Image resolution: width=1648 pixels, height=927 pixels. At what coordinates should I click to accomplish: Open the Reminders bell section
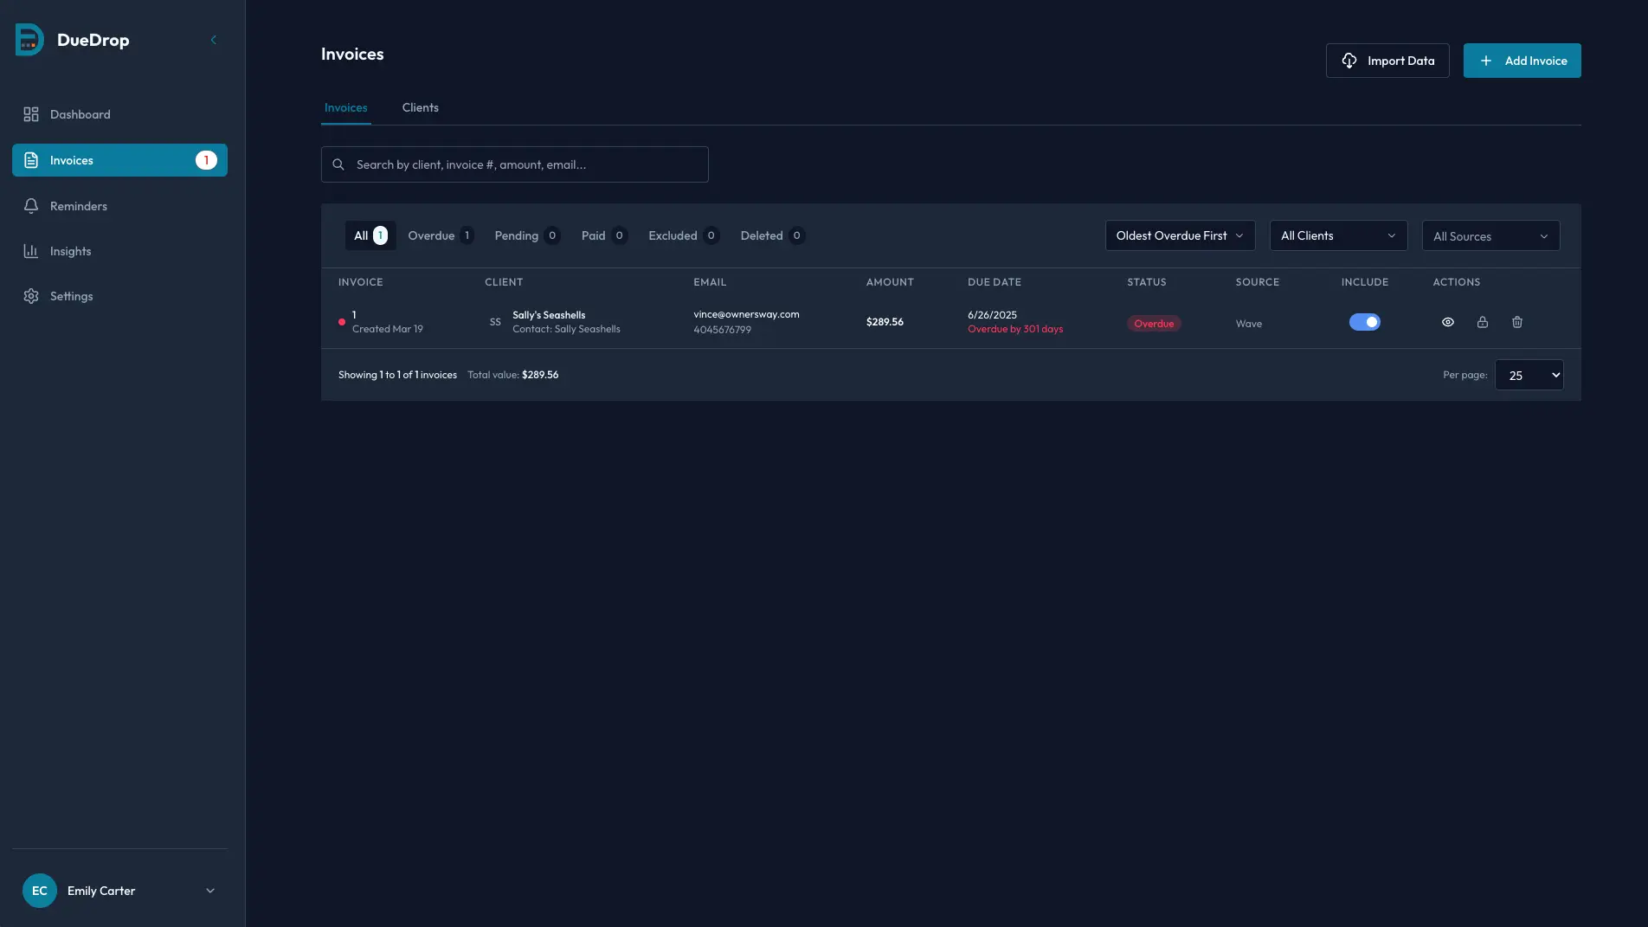[78, 206]
